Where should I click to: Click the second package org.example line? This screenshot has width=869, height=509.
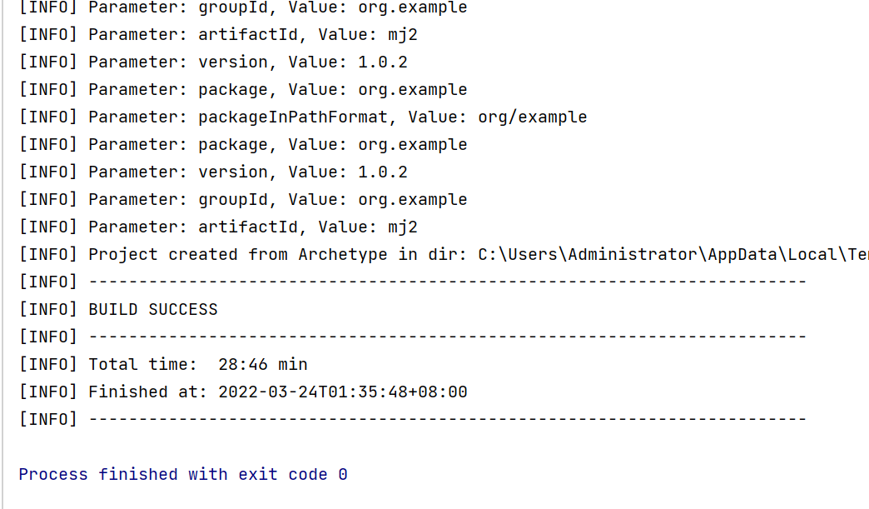pyautogui.click(x=243, y=145)
